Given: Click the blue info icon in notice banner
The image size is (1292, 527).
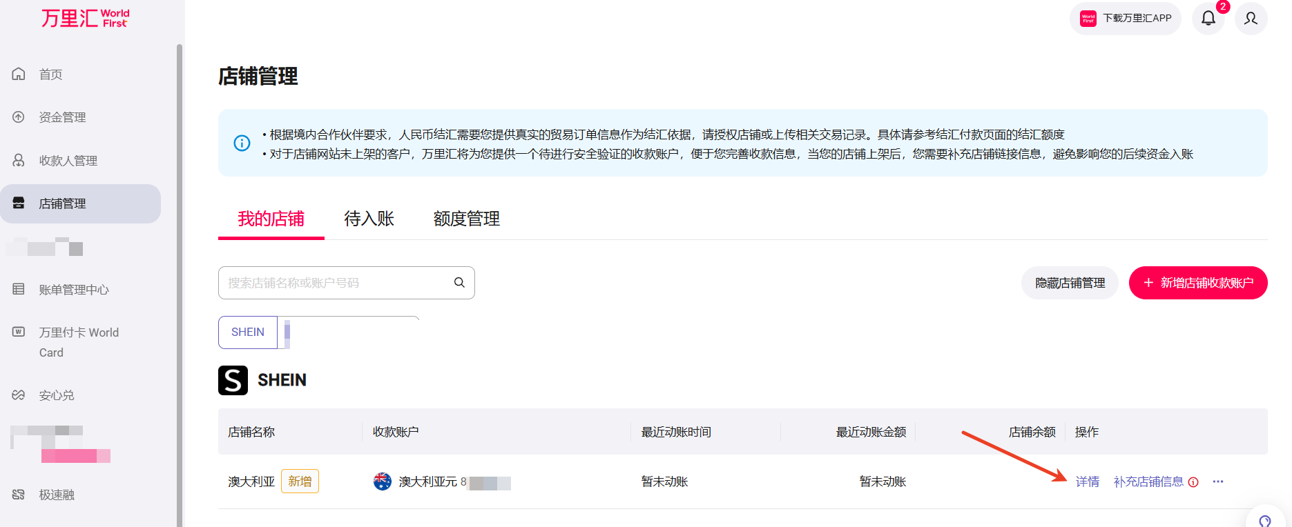Looking at the screenshot, I should [242, 143].
